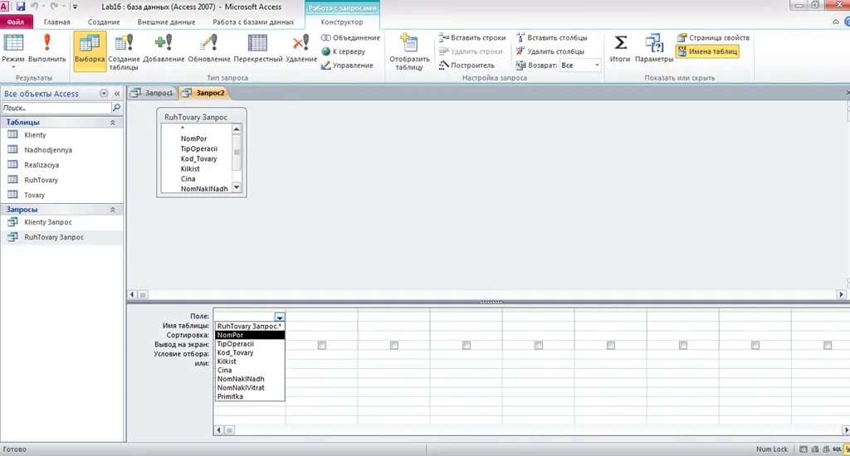Click Объединение union query
Image resolution: width=850 pixels, height=456 pixels.
350,38
